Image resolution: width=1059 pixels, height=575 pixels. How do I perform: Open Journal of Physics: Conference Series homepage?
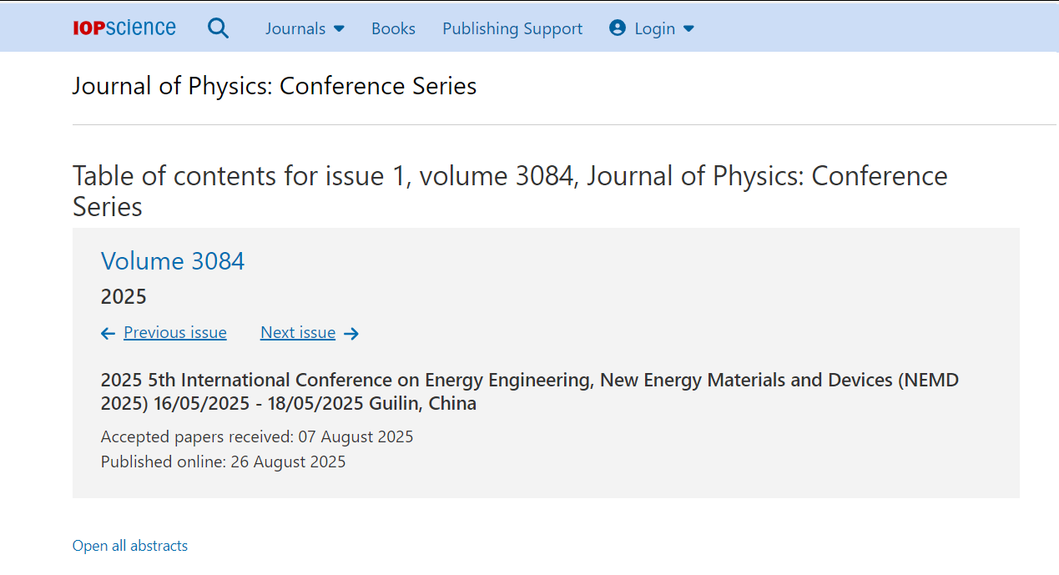(x=274, y=86)
